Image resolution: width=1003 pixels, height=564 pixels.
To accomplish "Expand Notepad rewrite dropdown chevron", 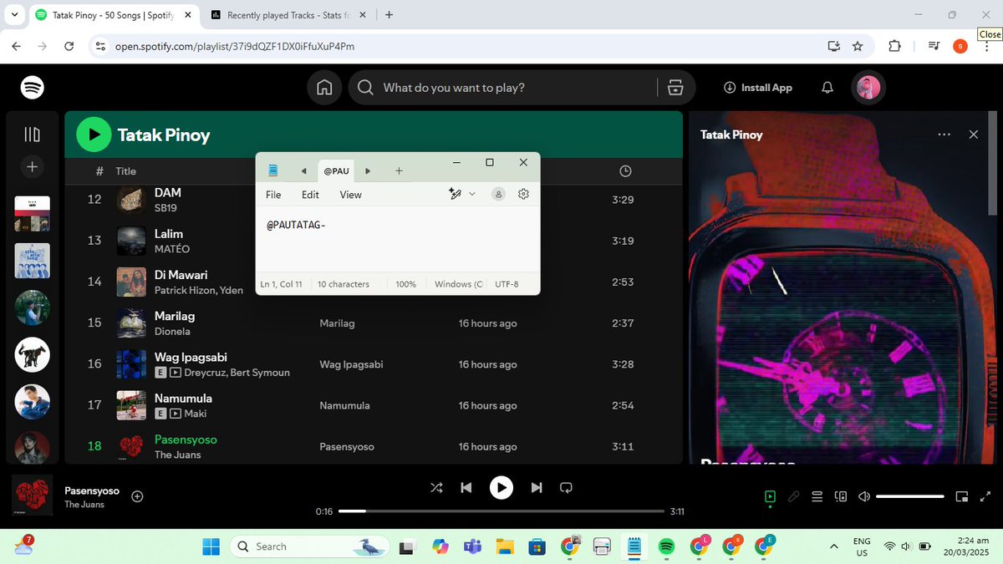I will click(x=472, y=194).
